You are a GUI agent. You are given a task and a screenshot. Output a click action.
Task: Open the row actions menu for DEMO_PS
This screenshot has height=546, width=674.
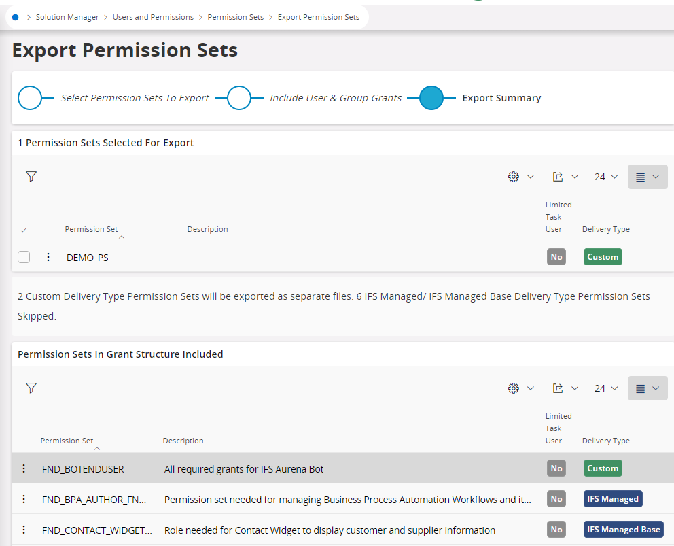click(x=48, y=257)
